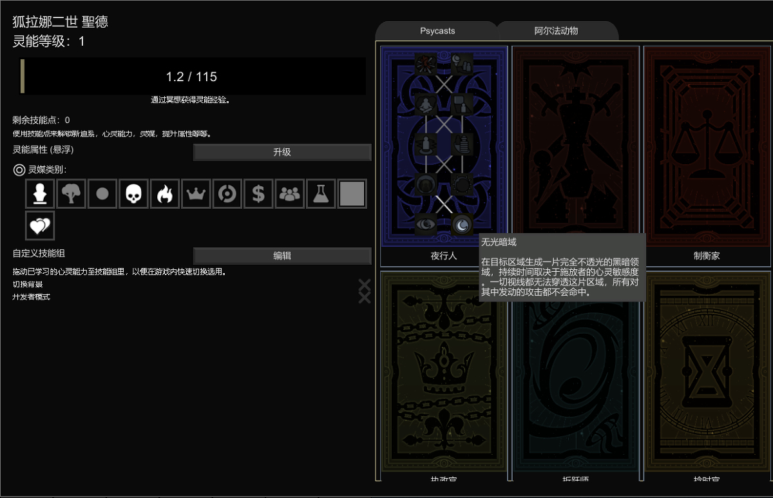This screenshot has width=773, height=498.
Task: Click the 升级 button for 灵能属性
Action: point(282,153)
